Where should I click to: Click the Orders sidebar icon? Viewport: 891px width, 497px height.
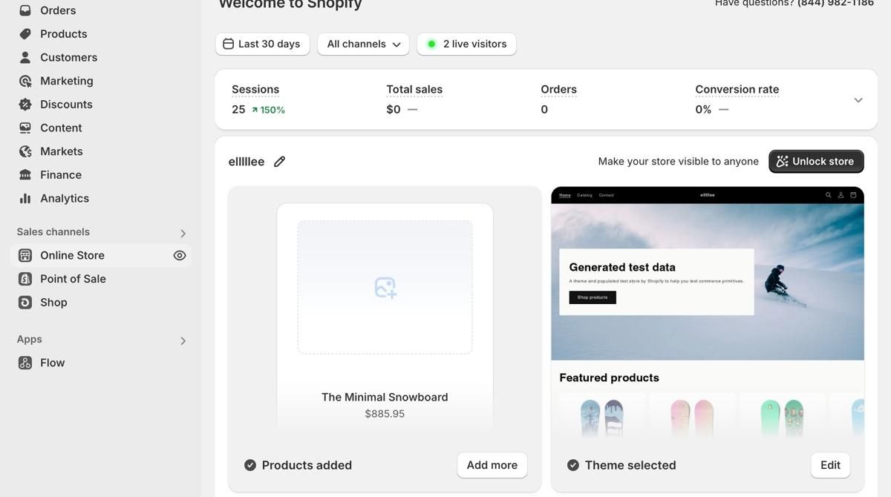25,10
